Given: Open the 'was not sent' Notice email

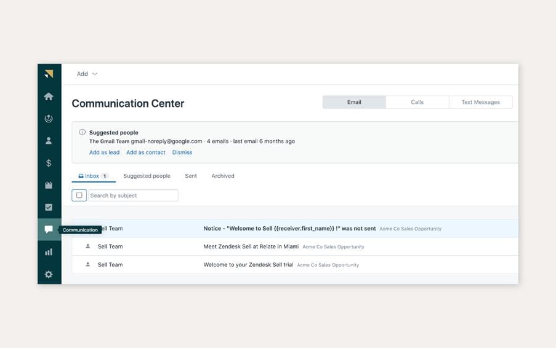Looking at the screenshot, I should click(290, 228).
